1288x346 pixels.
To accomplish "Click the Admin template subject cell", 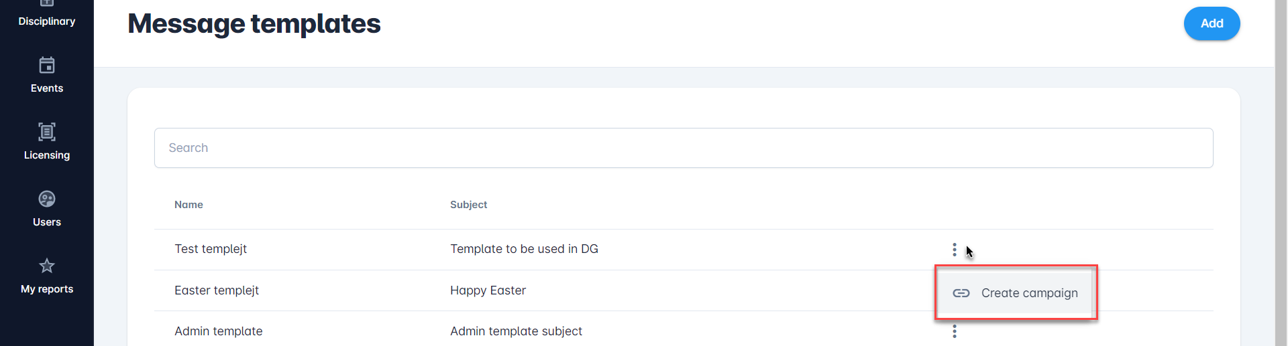I will [x=516, y=331].
